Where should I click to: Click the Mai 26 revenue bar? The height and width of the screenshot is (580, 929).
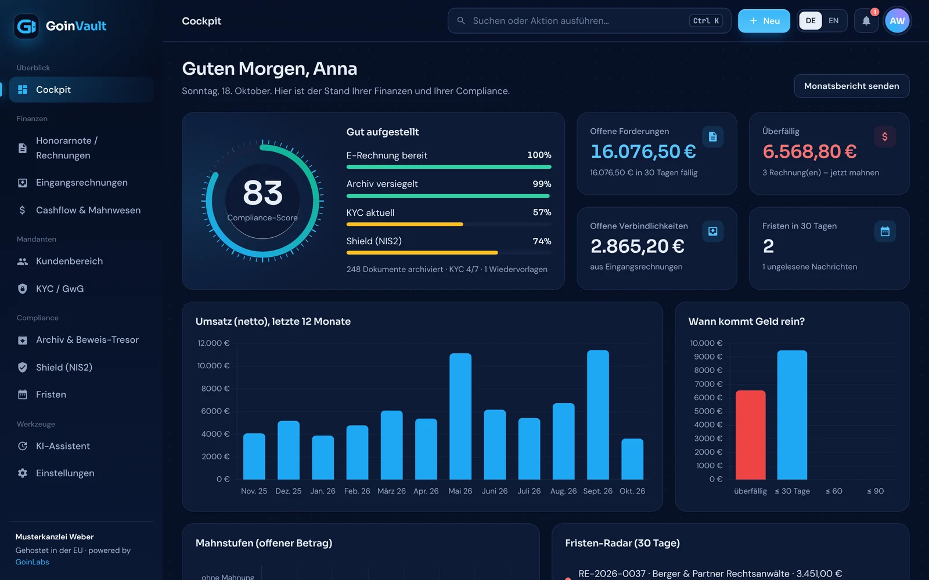coord(460,416)
